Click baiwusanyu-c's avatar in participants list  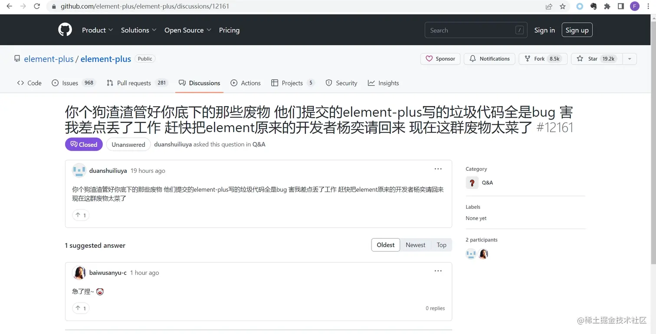[x=483, y=254]
